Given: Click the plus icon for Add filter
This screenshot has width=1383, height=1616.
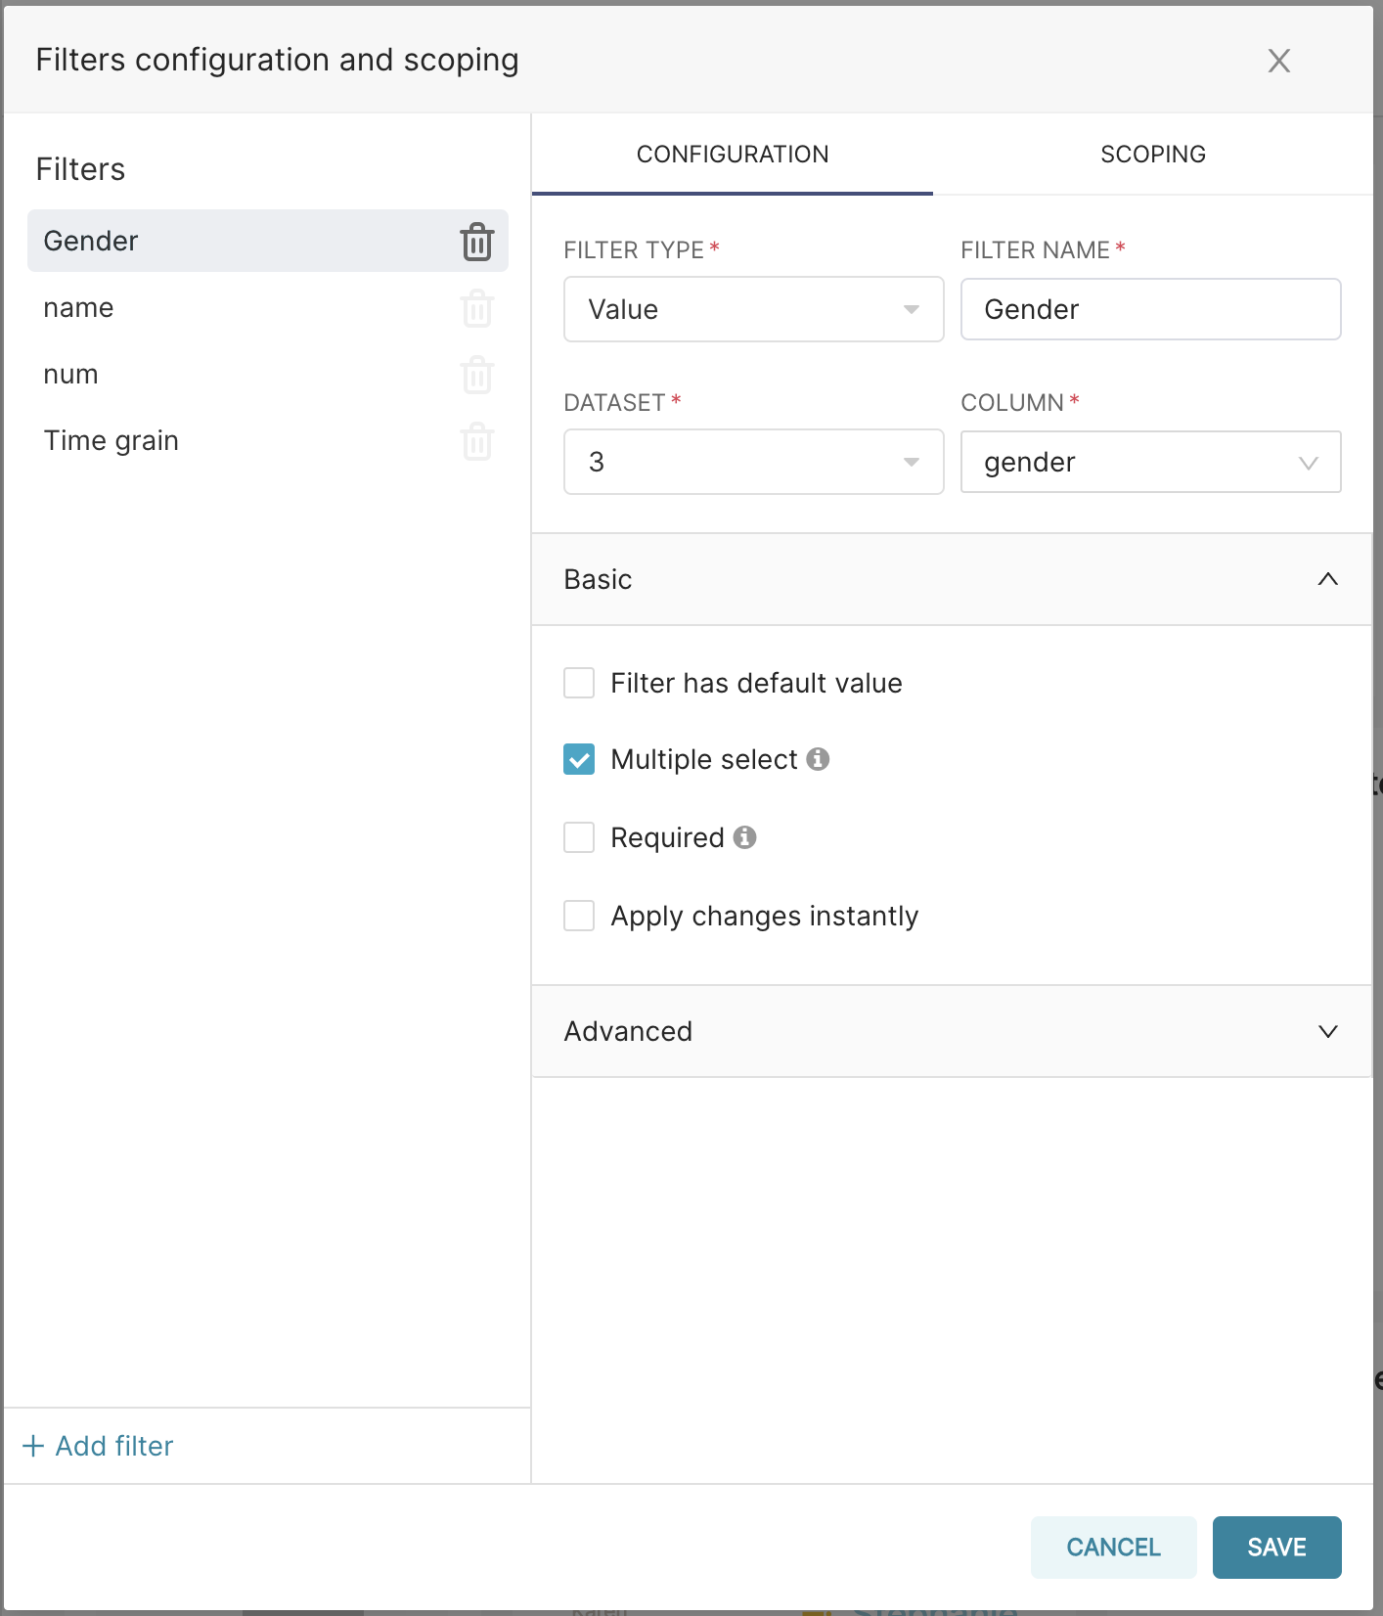Looking at the screenshot, I should (33, 1446).
